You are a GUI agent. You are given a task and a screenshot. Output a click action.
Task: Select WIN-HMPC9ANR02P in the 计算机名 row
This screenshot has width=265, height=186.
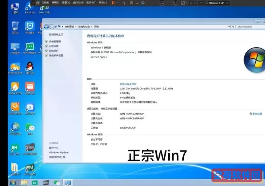point(132,114)
